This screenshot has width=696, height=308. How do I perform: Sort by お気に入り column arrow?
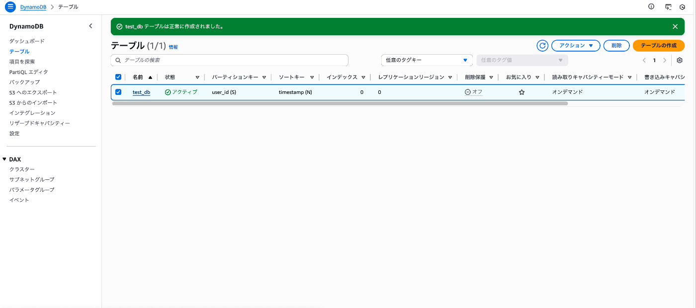(537, 77)
